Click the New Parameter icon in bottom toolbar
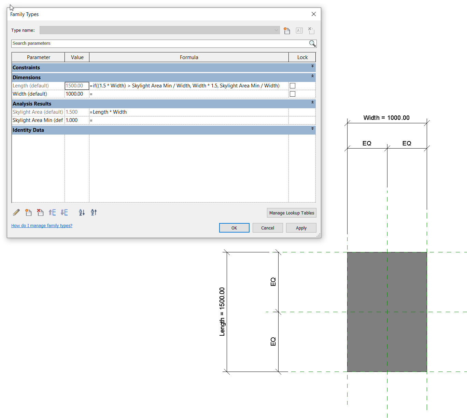Image resolution: width=467 pixels, height=418 pixels. pyautogui.click(x=28, y=212)
